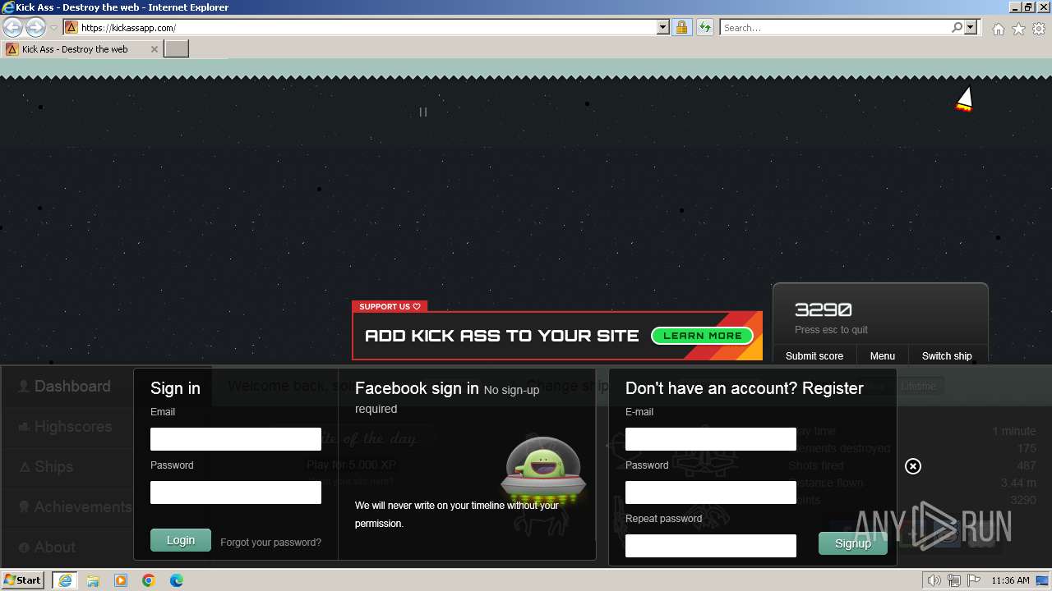
Task: Click the Learn More banner button
Action: [x=702, y=336]
